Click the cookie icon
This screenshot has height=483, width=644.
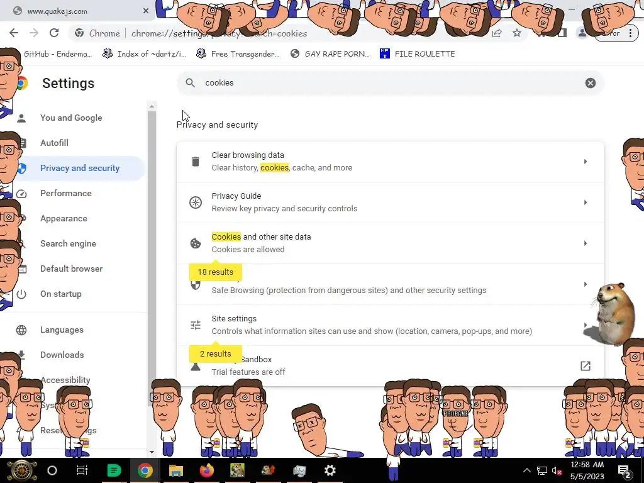point(196,243)
